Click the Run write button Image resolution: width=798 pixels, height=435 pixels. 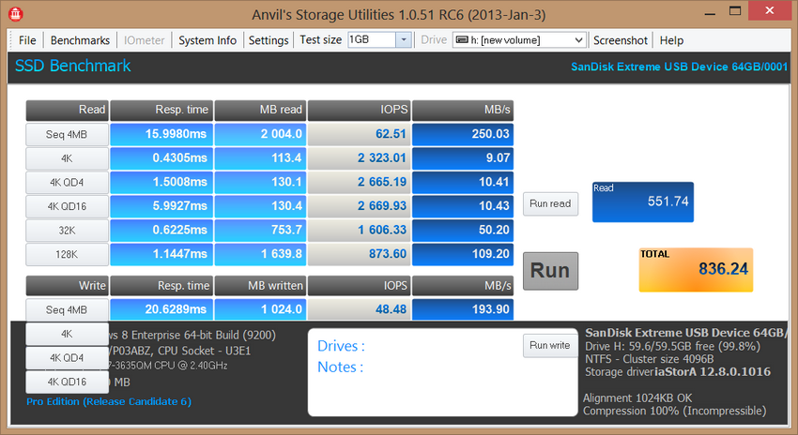pos(550,346)
